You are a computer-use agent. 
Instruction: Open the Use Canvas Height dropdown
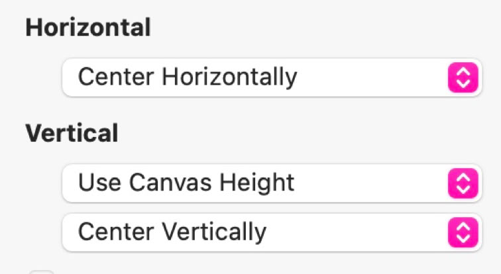[x=272, y=183]
